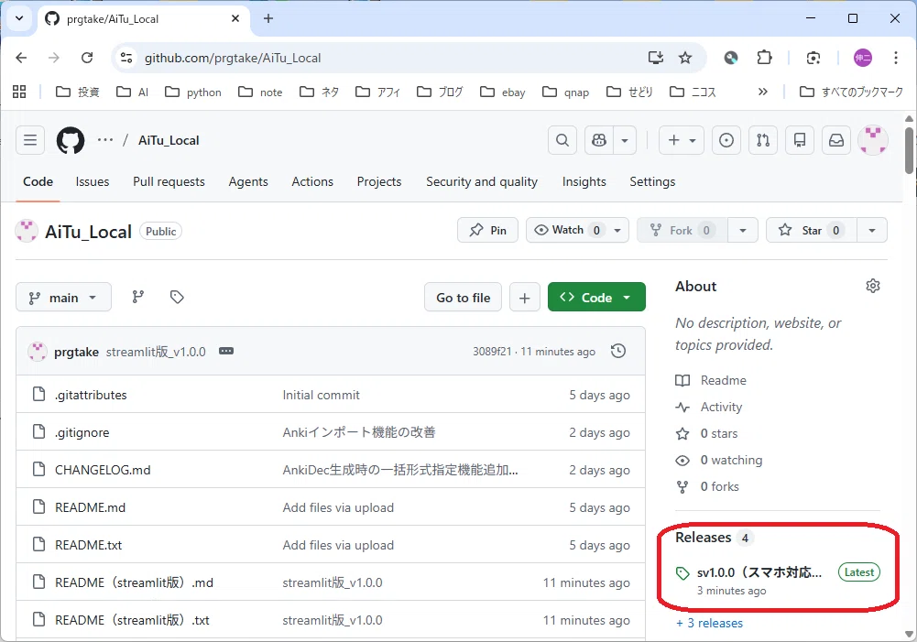This screenshot has height=642, width=917.
Task: View branches icon next to main
Action: pyautogui.click(x=138, y=297)
